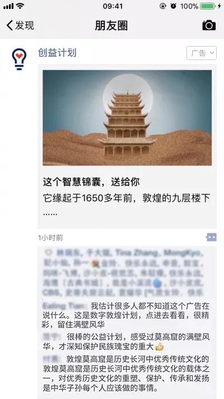Tap the 创益计划 account name

click(57, 53)
